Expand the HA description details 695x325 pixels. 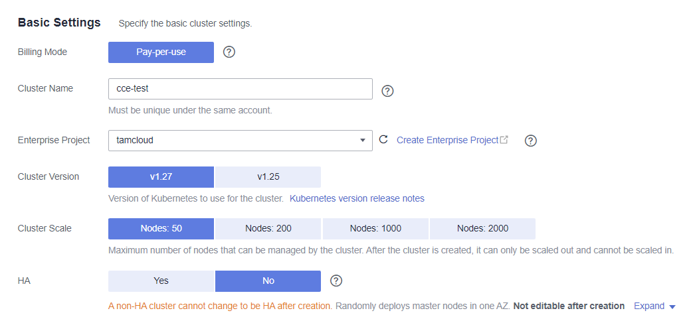(654, 306)
